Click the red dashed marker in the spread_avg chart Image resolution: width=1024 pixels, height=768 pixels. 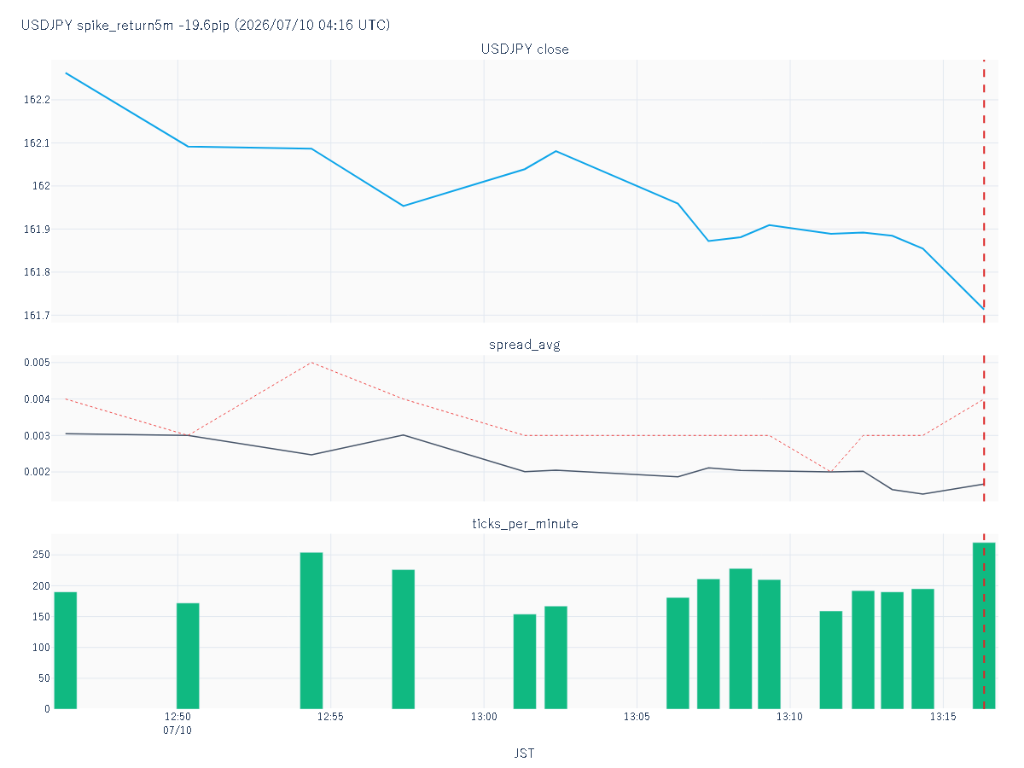(x=984, y=428)
